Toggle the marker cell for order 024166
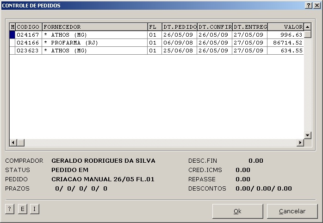 12,43
